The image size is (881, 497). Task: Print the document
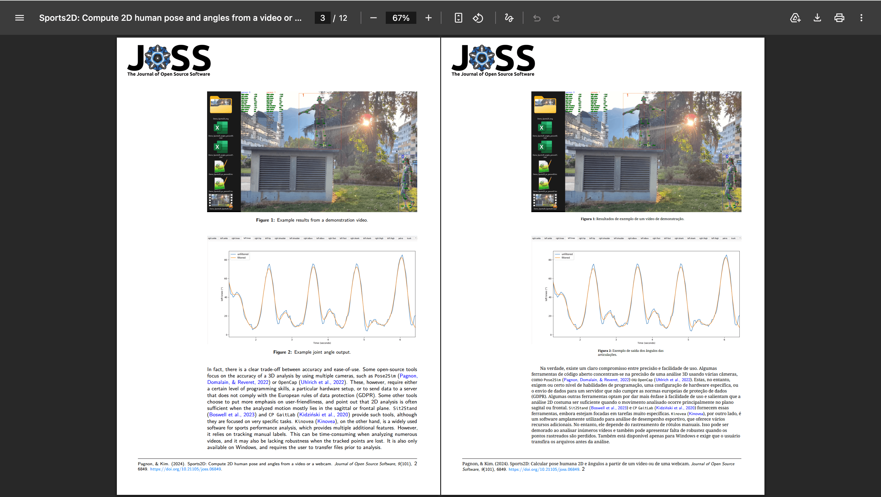click(x=839, y=18)
